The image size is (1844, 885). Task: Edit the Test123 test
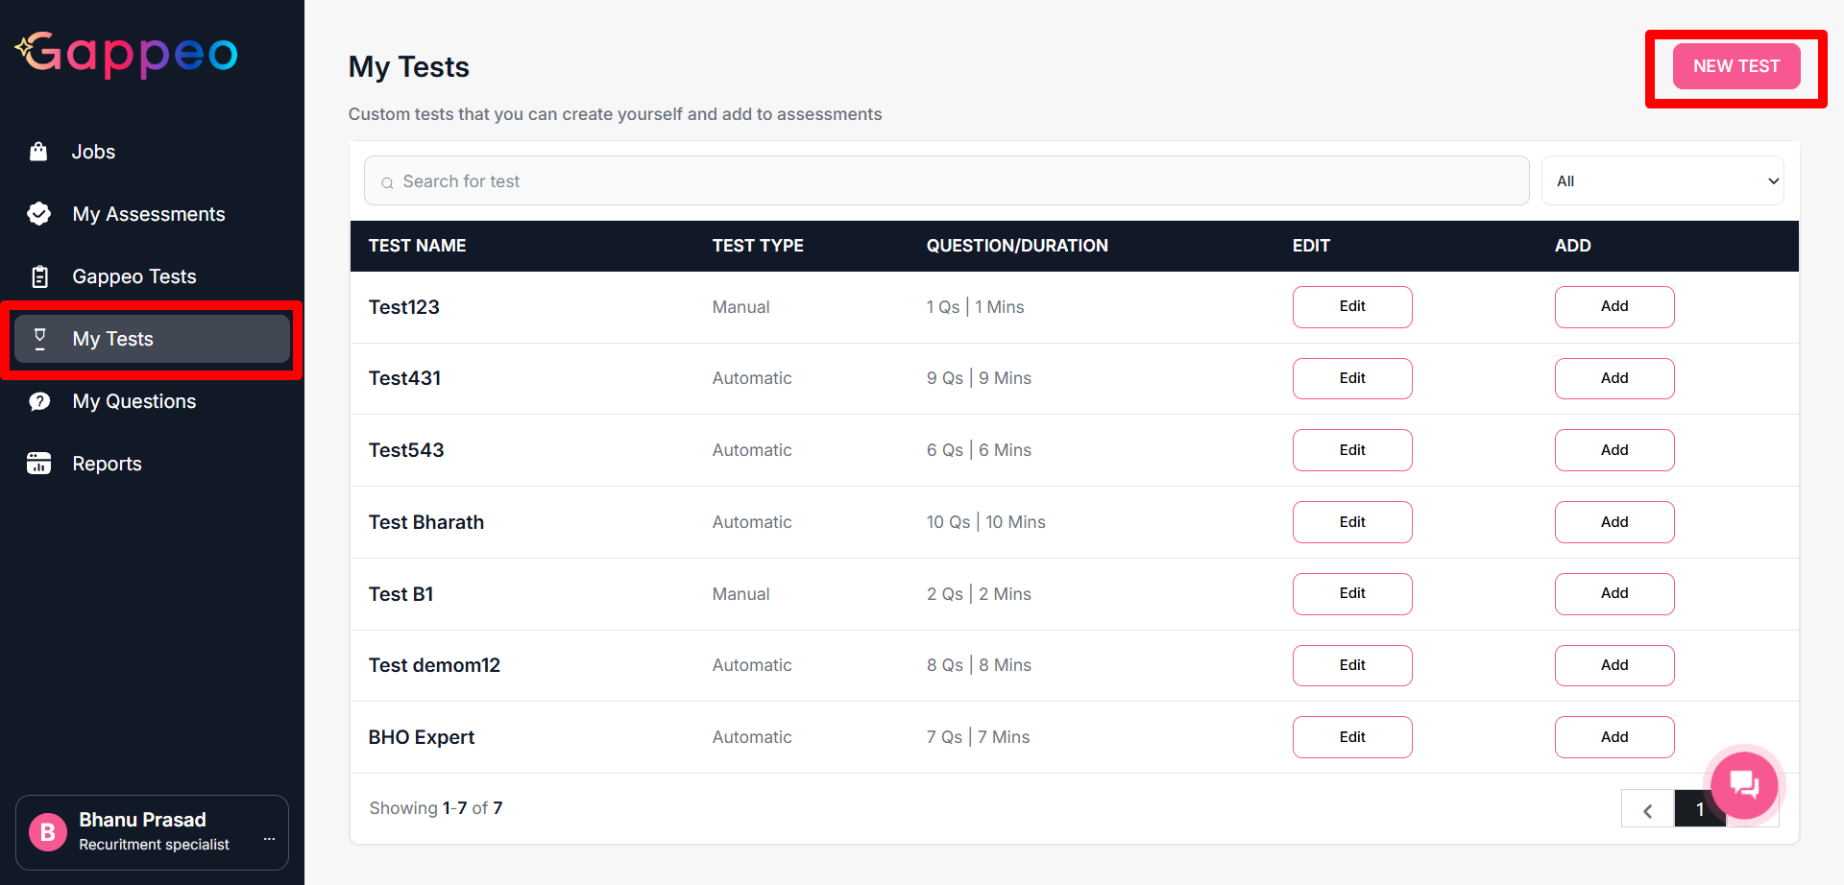pos(1351,307)
